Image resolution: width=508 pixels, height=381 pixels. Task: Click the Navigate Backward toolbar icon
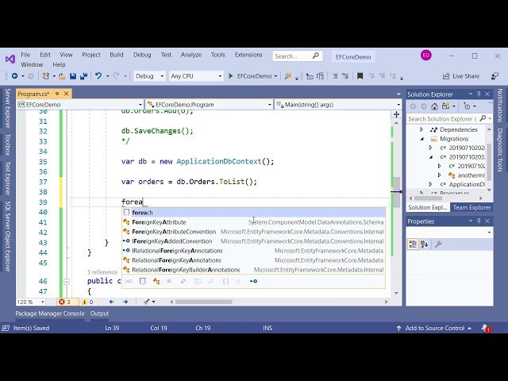coord(14,76)
